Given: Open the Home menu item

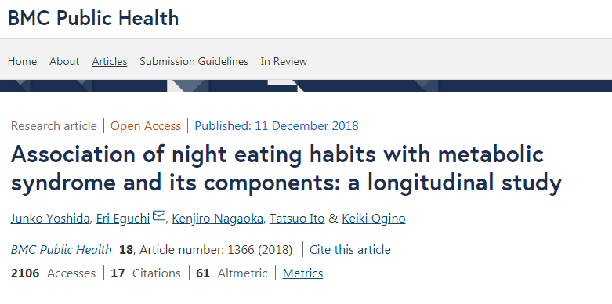Looking at the screenshot, I should pos(22,62).
